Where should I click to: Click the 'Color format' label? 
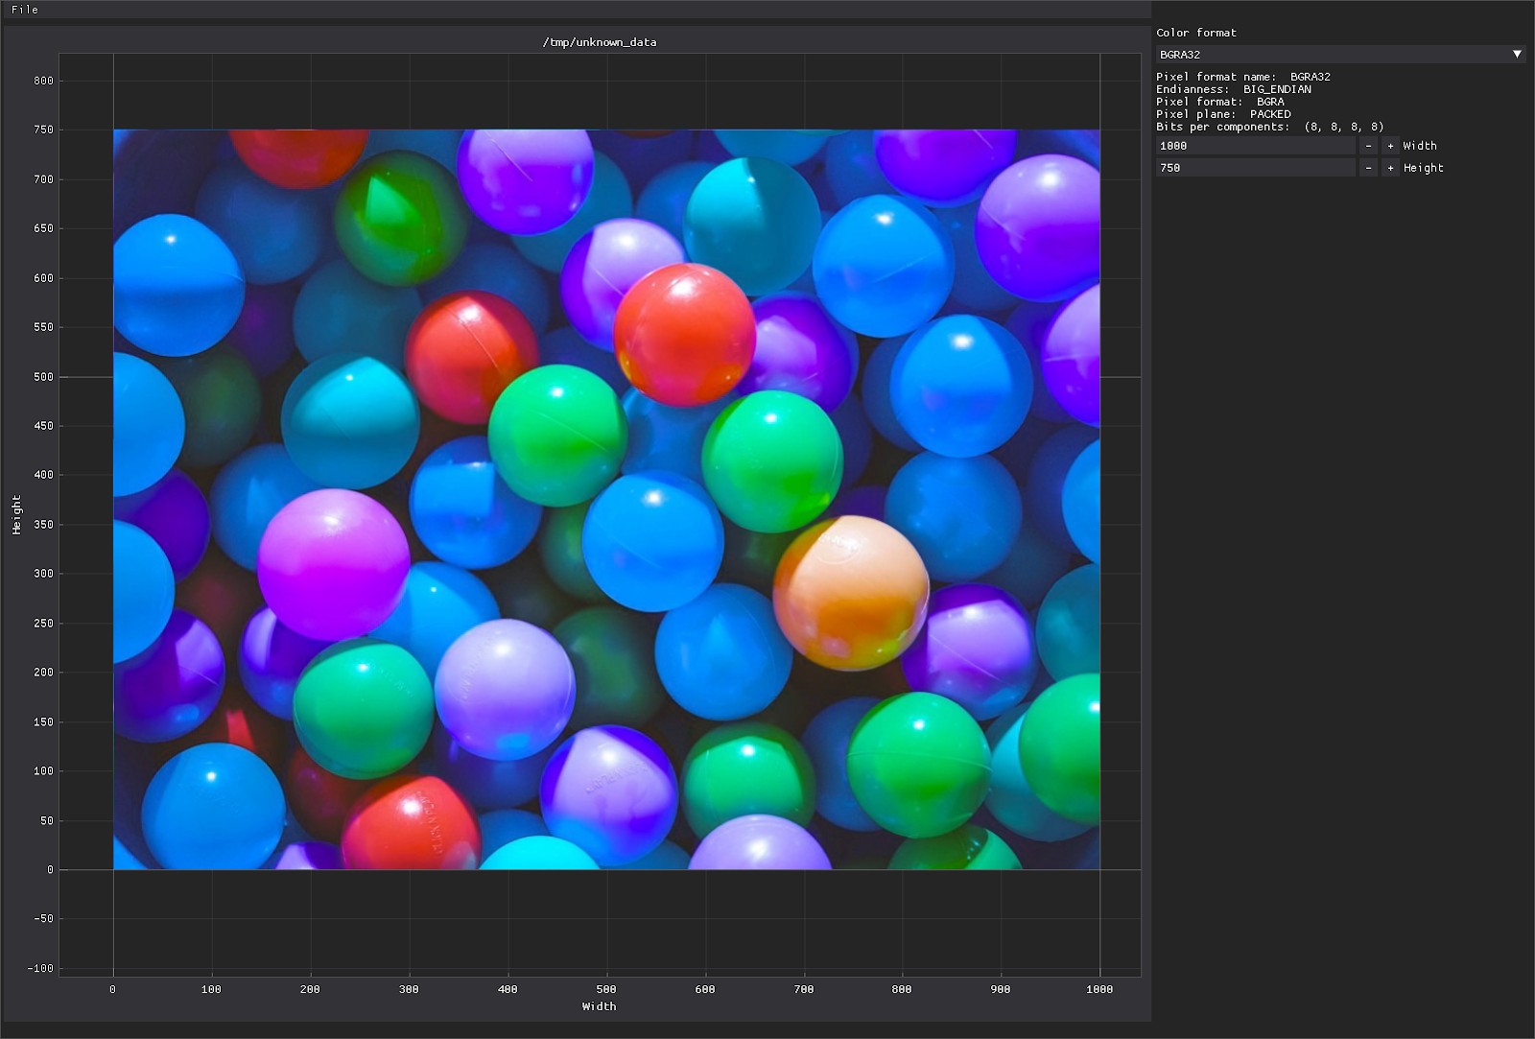click(x=1196, y=33)
